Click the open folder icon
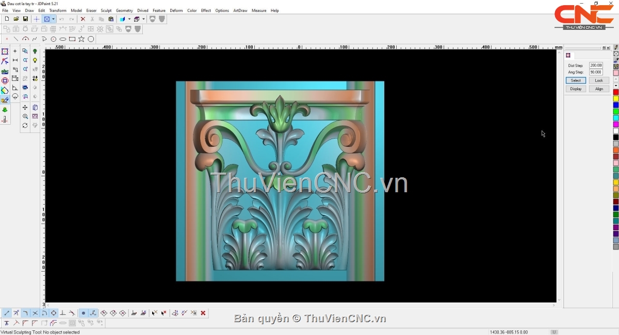 pyautogui.click(x=16, y=19)
